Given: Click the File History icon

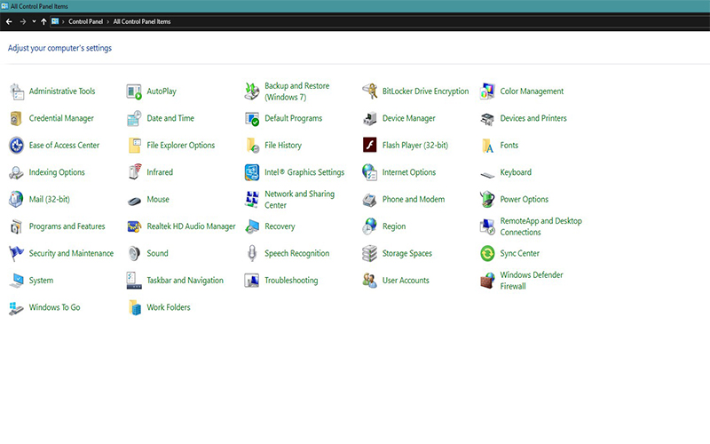Looking at the screenshot, I should point(252,146).
